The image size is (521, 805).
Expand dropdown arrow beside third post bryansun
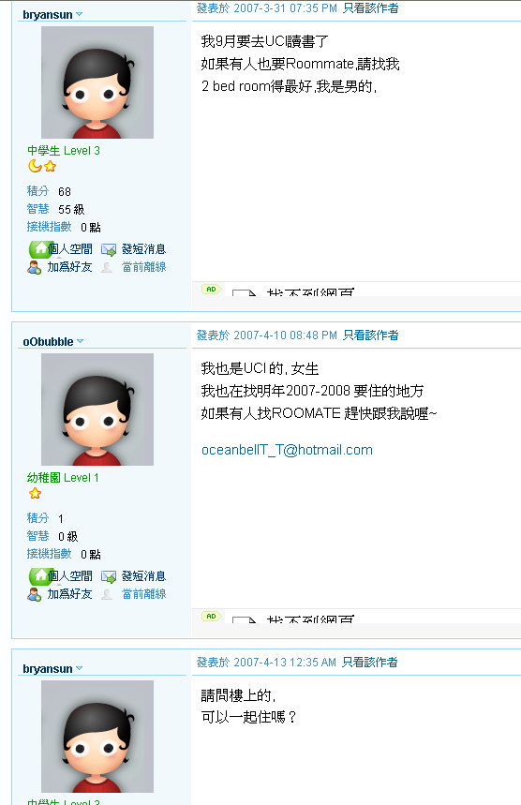79,668
